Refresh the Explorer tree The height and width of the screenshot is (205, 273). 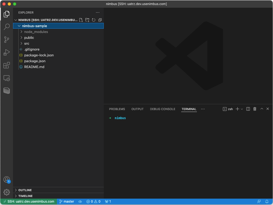click(94, 20)
